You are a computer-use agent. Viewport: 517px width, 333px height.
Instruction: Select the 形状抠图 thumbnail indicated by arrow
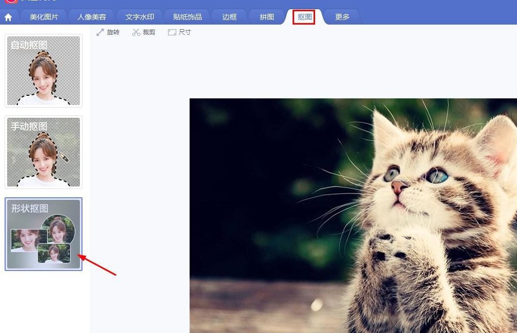(x=43, y=234)
